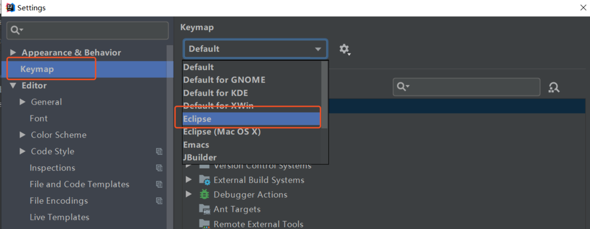The height and width of the screenshot is (229, 590).
Task: Click the icon beside File and Code Templates
Action: pyautogui.click(x=159, y=184)
